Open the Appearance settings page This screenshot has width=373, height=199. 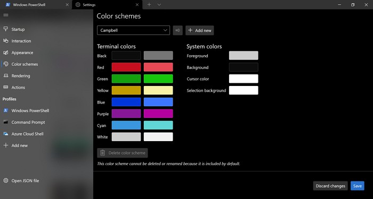(47, 53)
